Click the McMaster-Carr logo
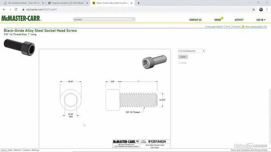 point(22,18)
